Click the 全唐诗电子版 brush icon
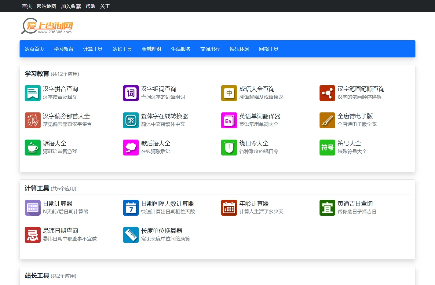 pyautogui.click(x=327, y=120)
